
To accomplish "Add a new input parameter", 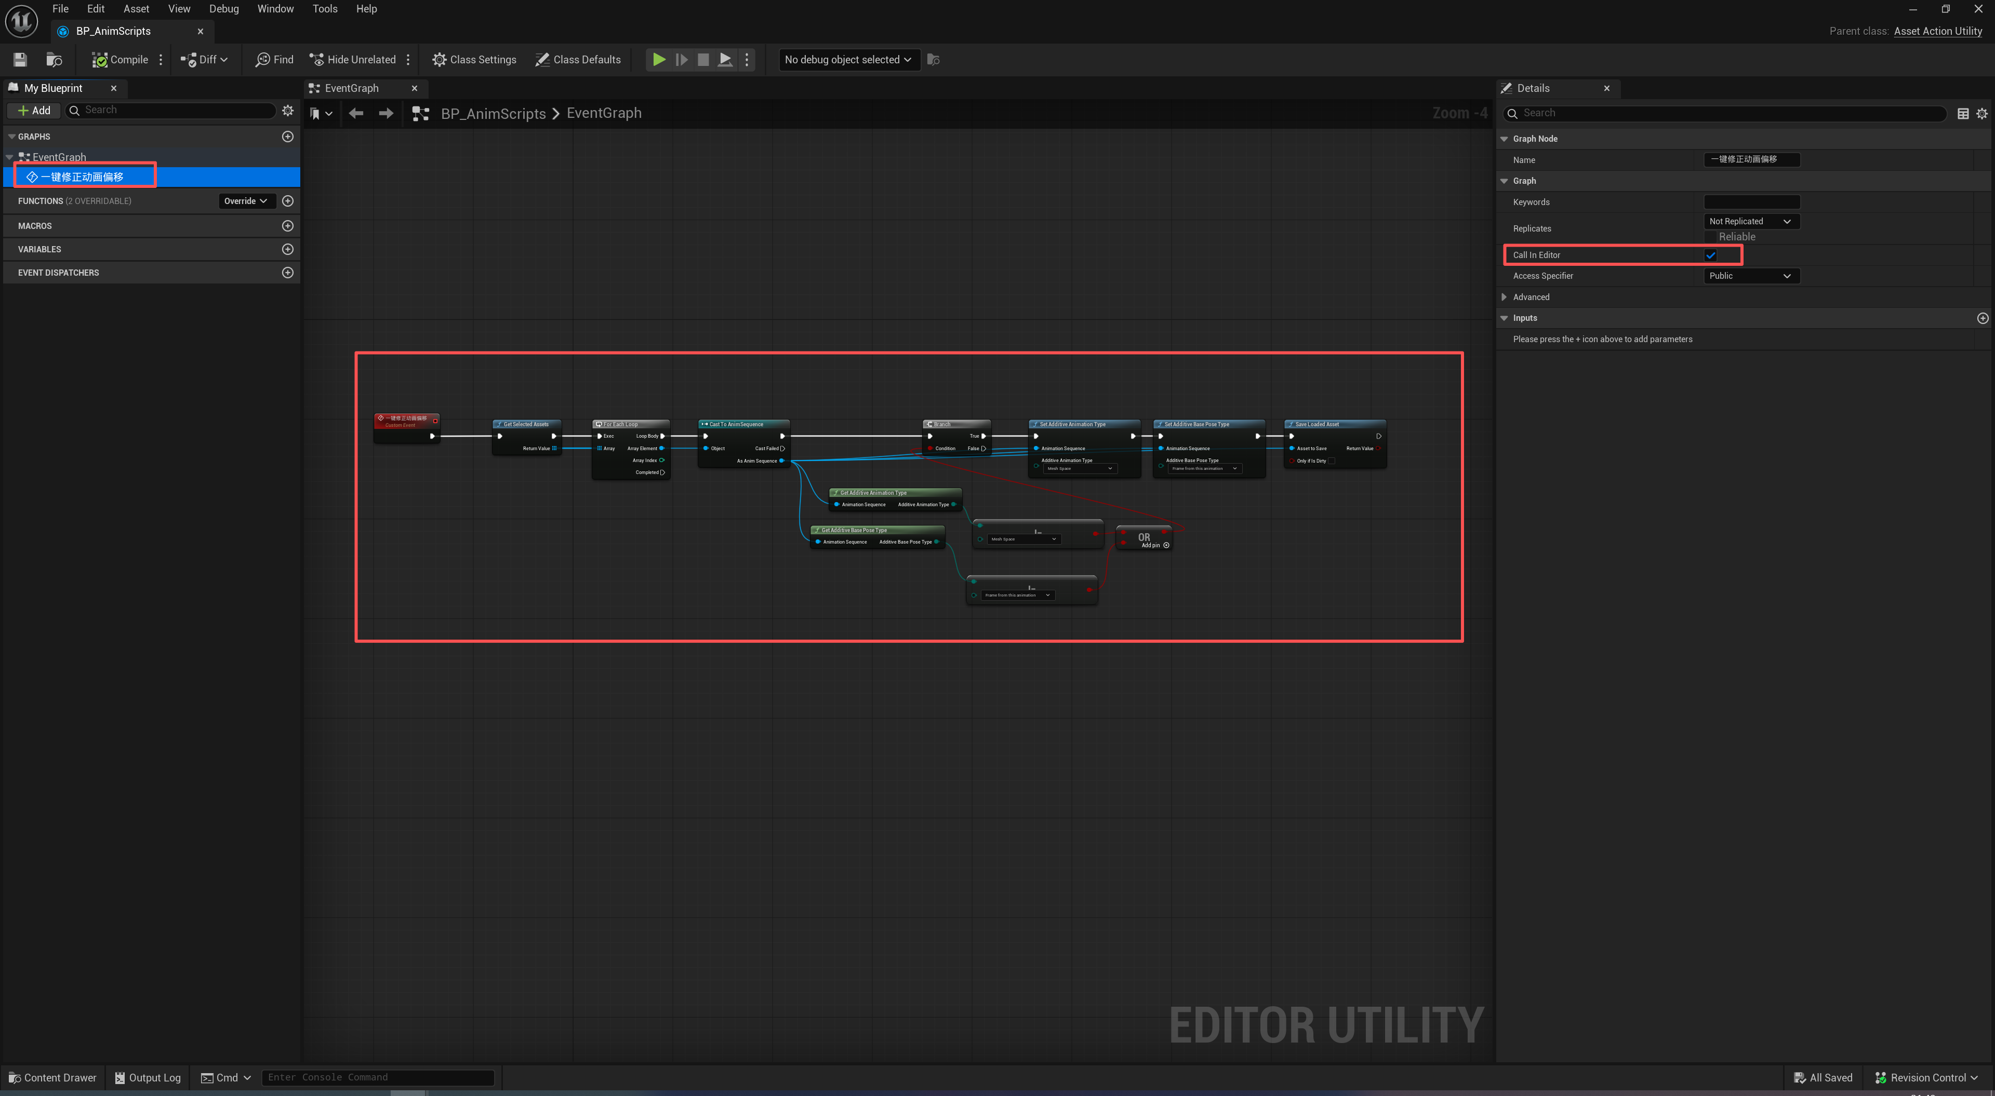I will click(1982, 318).
